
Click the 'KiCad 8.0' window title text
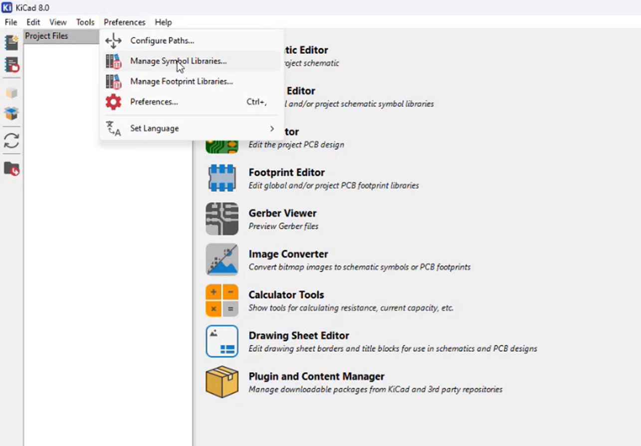pyautogui.click(x=32, y=7)
